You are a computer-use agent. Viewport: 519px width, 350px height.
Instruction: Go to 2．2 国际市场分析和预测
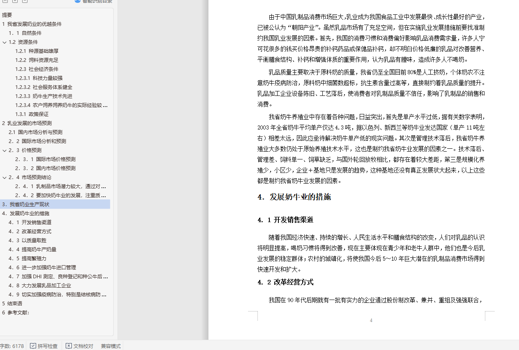click(x=37, y=141)
